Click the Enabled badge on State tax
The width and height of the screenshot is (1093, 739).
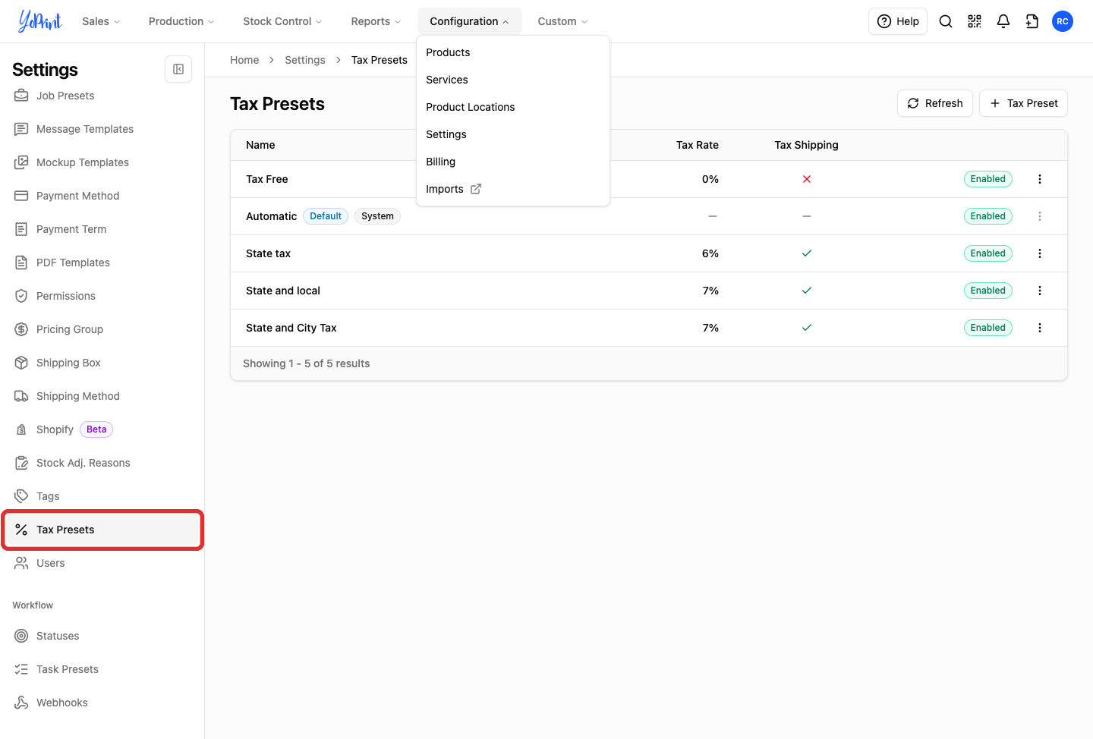coord(987,253)
